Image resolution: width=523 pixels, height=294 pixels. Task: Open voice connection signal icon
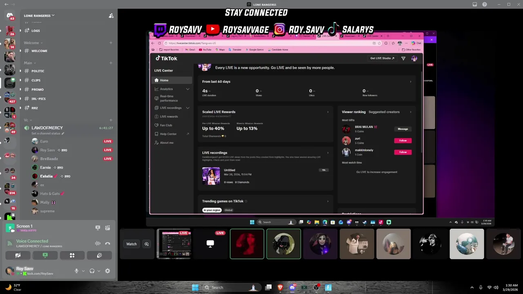click(9, 243)
